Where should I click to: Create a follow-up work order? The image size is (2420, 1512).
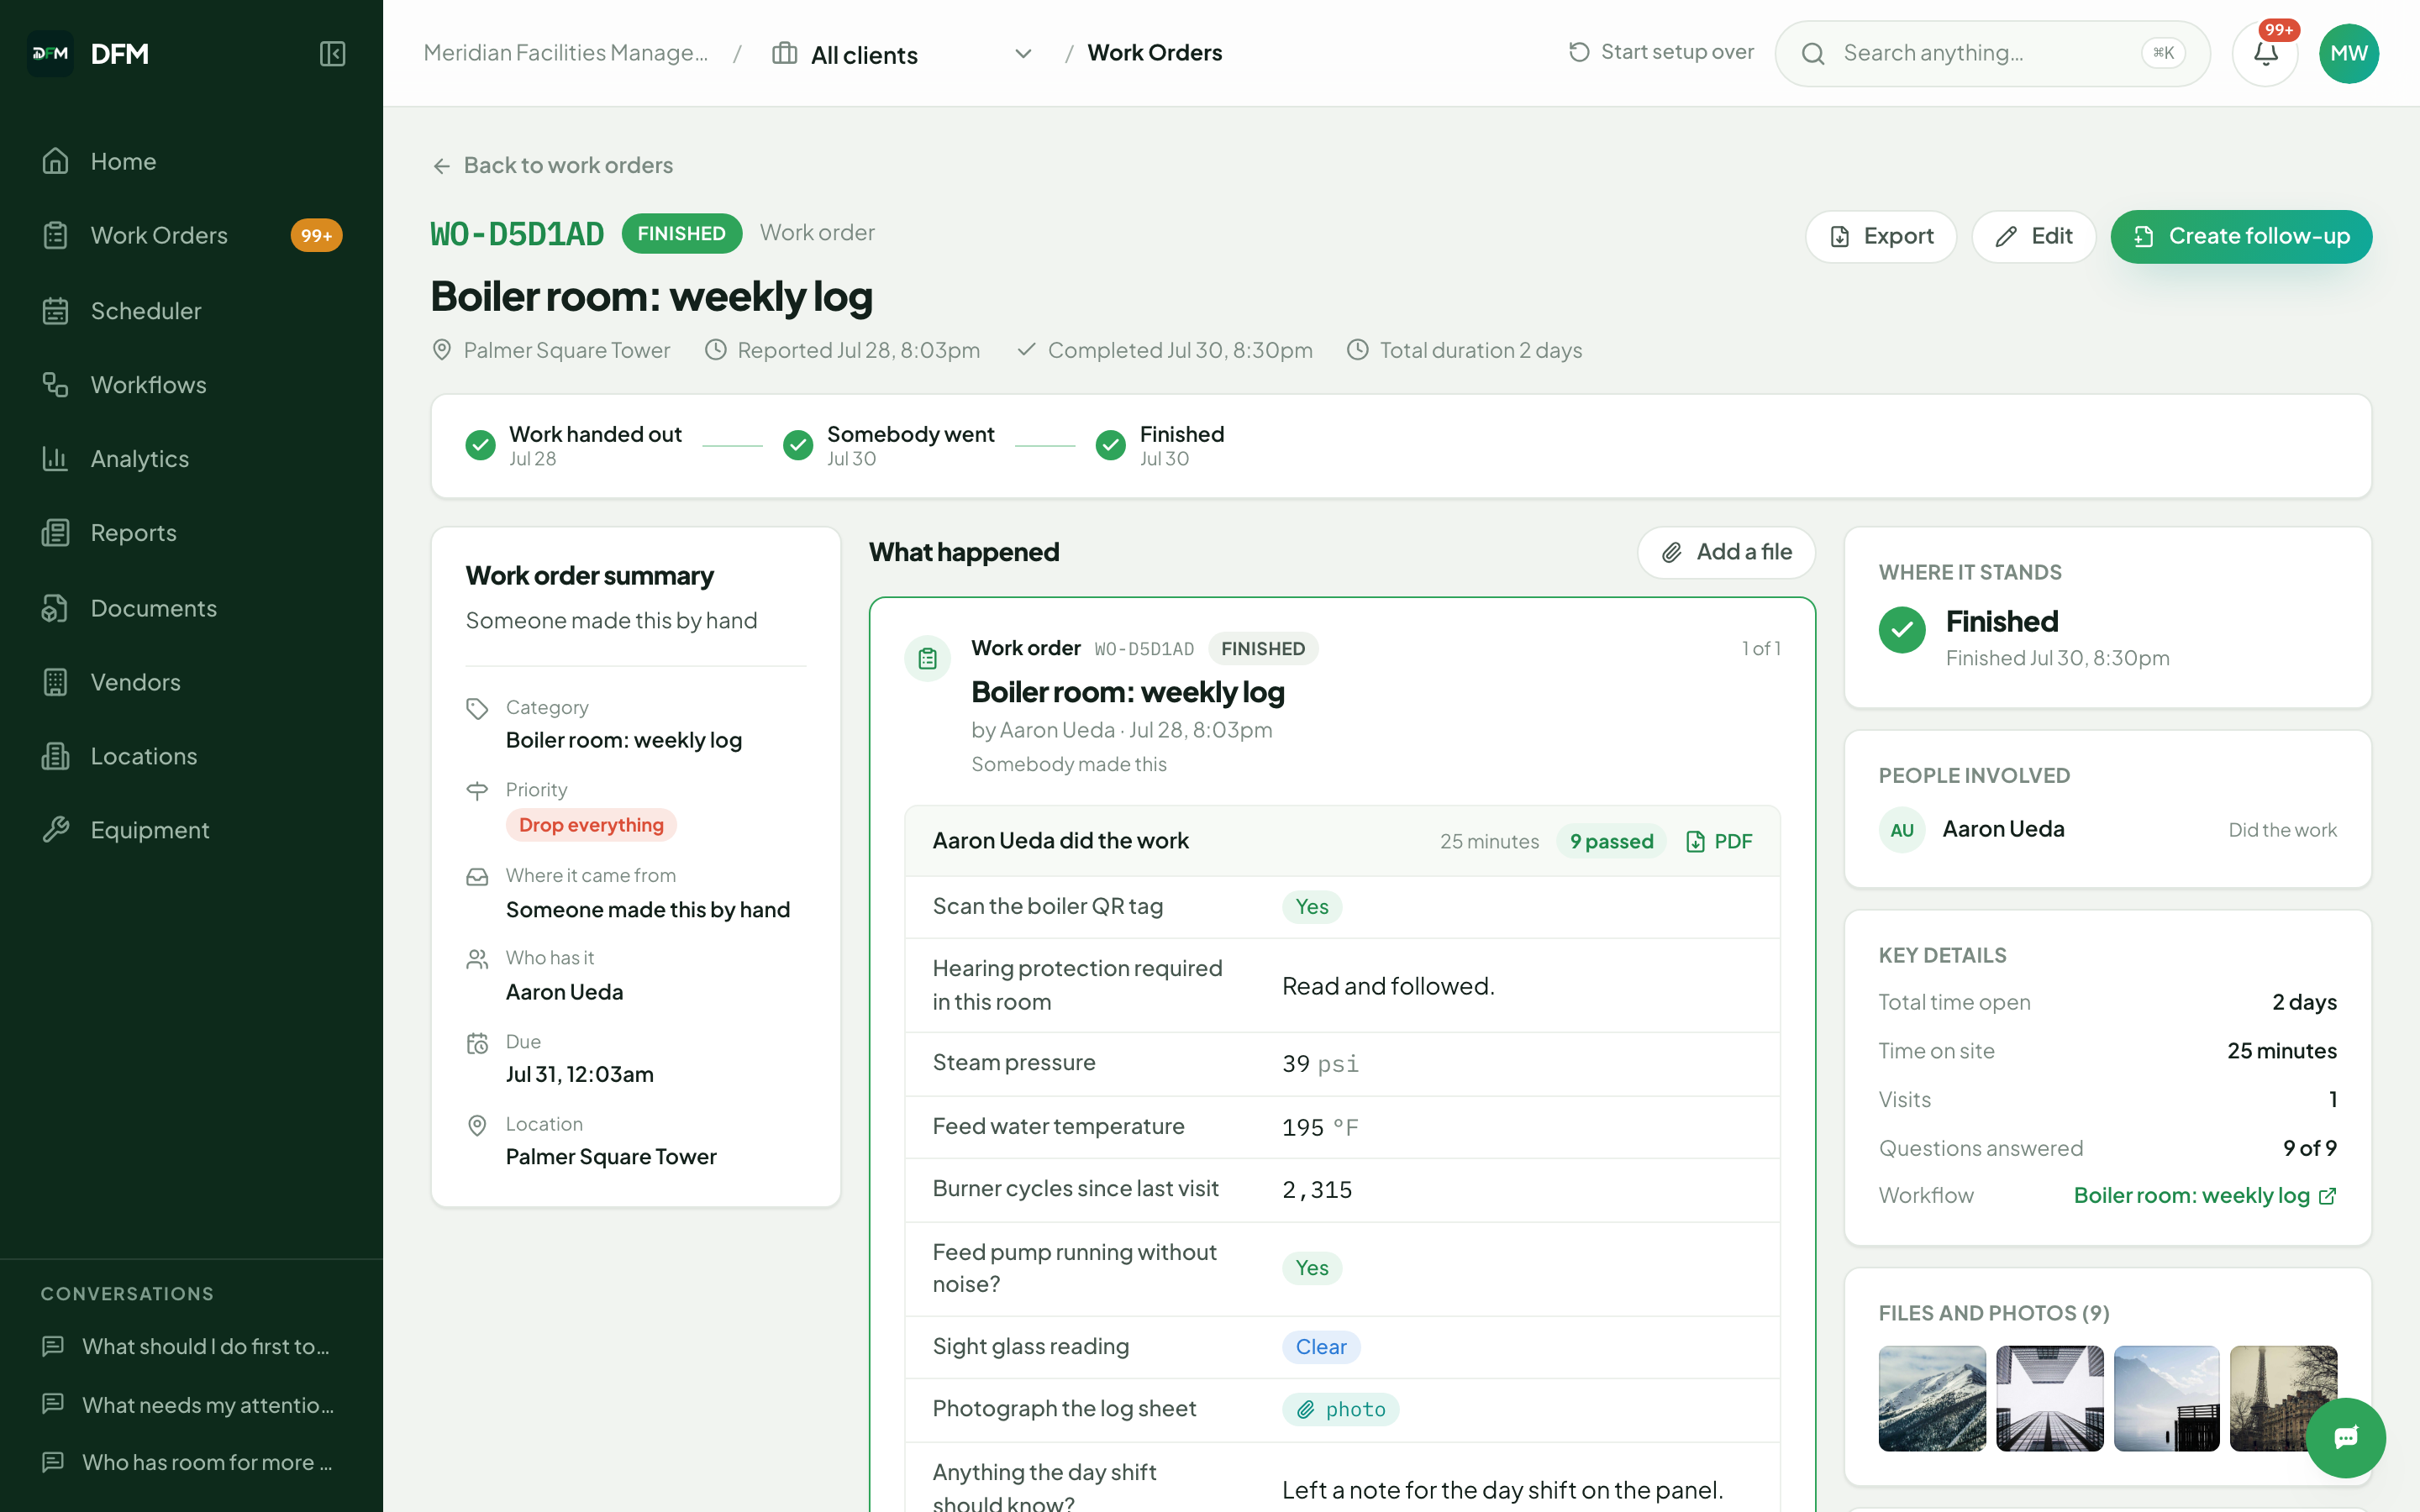point(2241,236)
